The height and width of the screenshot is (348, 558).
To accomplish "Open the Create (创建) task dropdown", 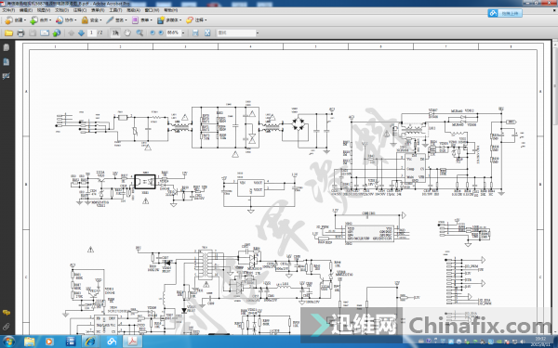I will 16,20.
